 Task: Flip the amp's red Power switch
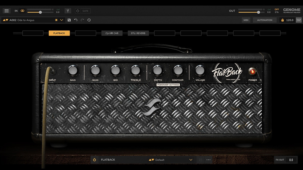pos(252,72)
